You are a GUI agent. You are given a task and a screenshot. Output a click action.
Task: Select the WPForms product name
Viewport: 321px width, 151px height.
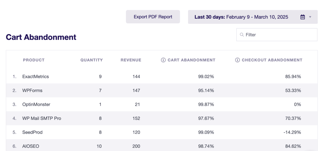[32, 90]
